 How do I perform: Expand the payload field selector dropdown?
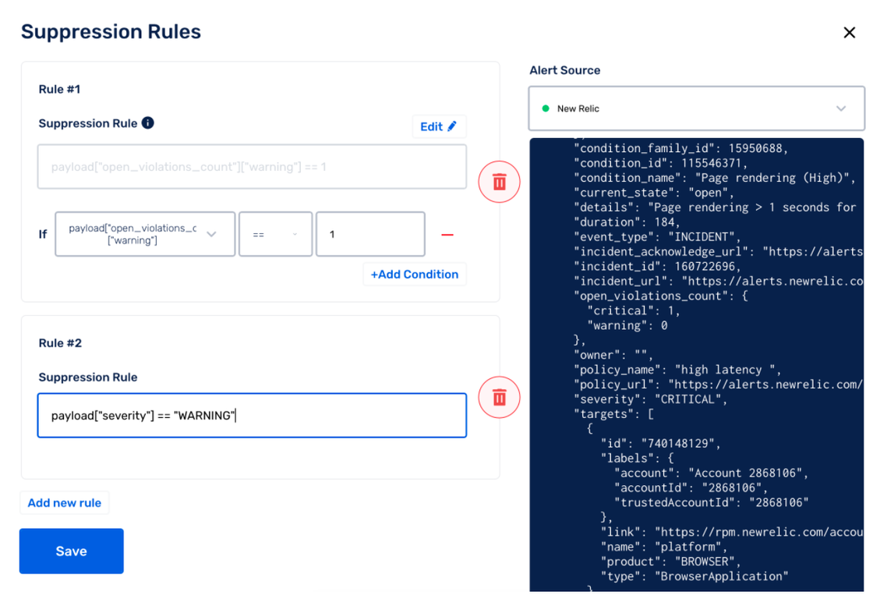click(145, 234)
